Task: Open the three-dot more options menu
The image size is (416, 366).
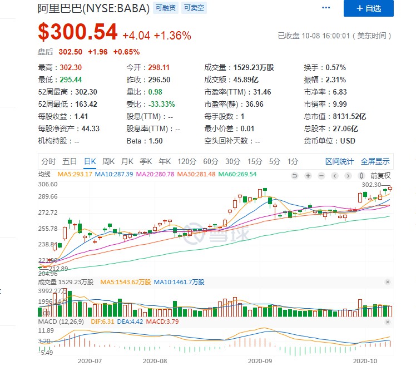Action: (325, 8)
